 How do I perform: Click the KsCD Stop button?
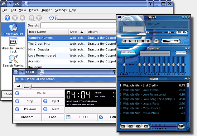coord(28,101)
